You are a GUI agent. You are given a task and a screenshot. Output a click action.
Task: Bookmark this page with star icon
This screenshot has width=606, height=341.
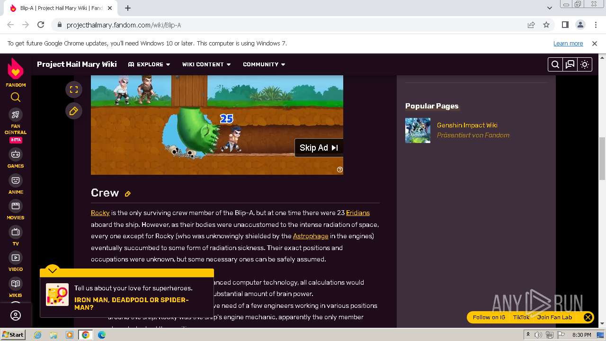coord(546,25)
